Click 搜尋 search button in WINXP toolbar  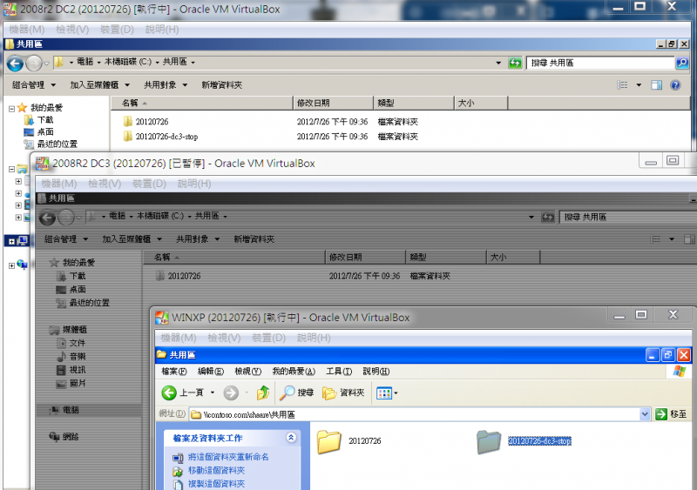click(x=296, y=393)
